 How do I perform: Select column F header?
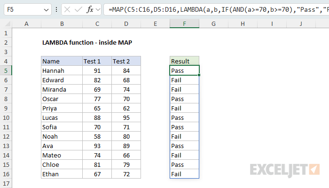coord(184,23)
